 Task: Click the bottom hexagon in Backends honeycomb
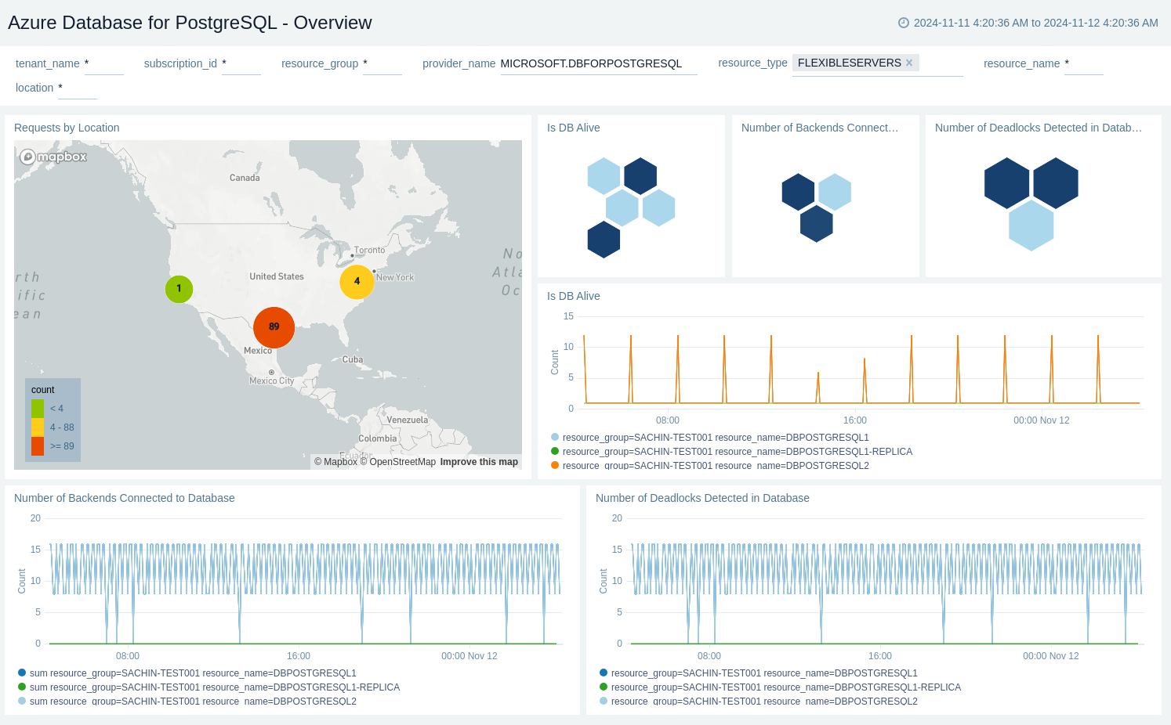pyautogui.click(x=817, y=224)
